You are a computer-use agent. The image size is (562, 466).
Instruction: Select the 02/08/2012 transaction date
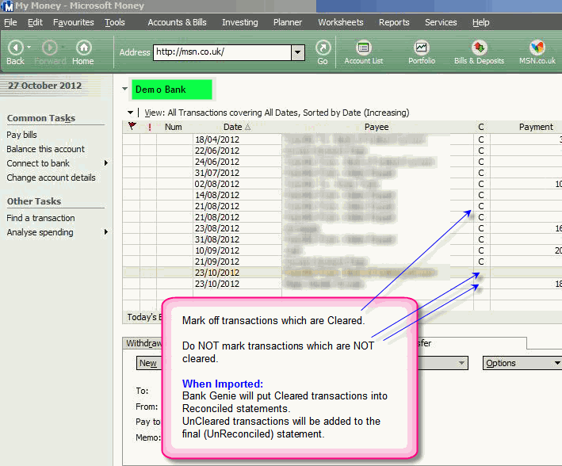tap(217, 184)
